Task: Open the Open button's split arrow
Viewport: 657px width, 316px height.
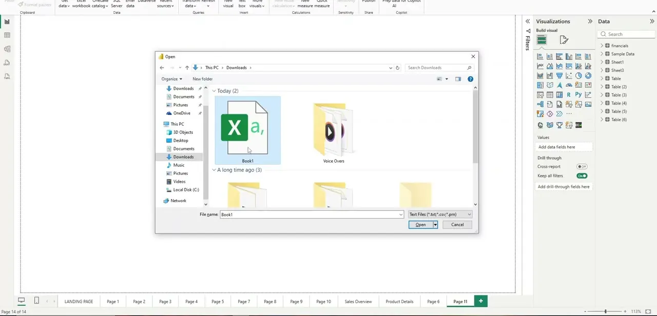Action: click(435, 225)
